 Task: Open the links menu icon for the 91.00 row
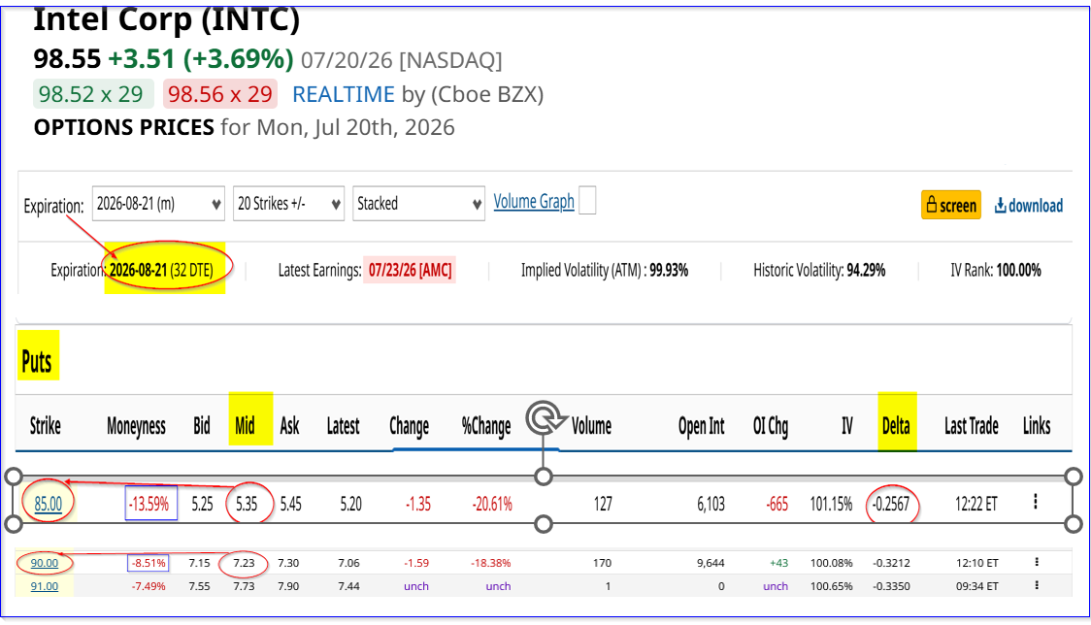coord(1037,585)
